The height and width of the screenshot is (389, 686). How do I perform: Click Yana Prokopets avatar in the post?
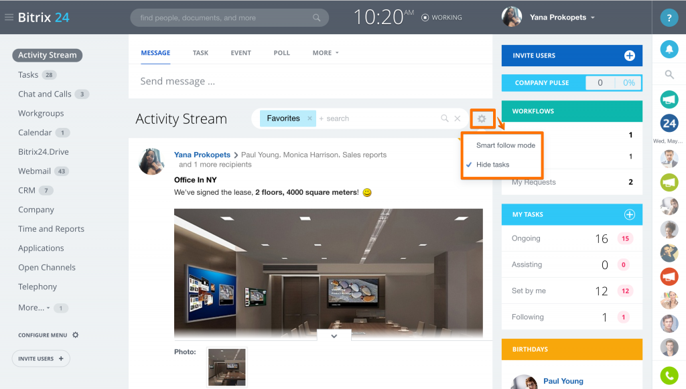151,162
